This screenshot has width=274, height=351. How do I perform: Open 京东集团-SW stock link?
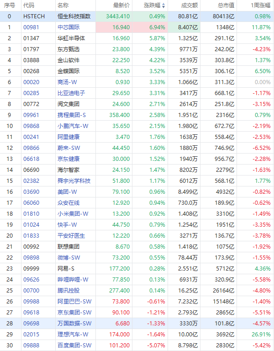pyautogui.click(x=74, y=313)
